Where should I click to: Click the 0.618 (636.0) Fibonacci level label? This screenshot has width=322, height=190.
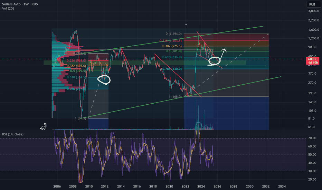pos(172,57)
